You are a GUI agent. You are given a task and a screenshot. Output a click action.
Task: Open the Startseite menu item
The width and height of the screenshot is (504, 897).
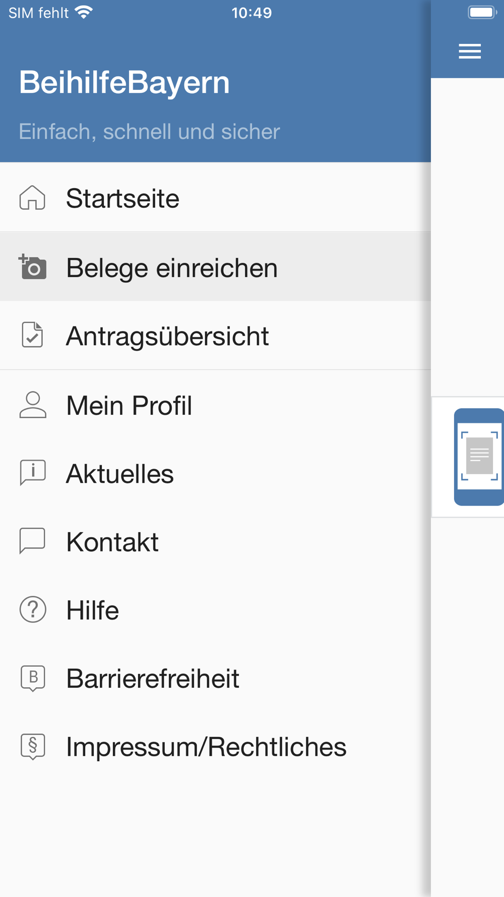122,198
